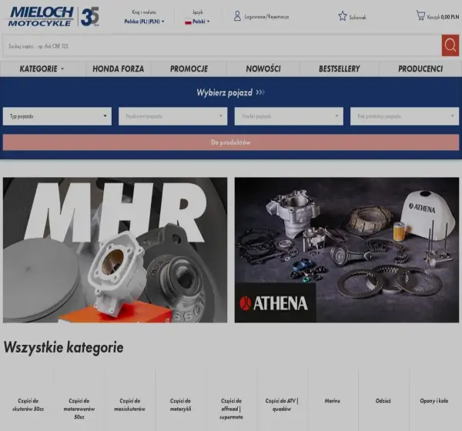Image resolution: width=462 pixels, height=431 pixels.
Task: Open the Schowek link
Action: [357, 18]
